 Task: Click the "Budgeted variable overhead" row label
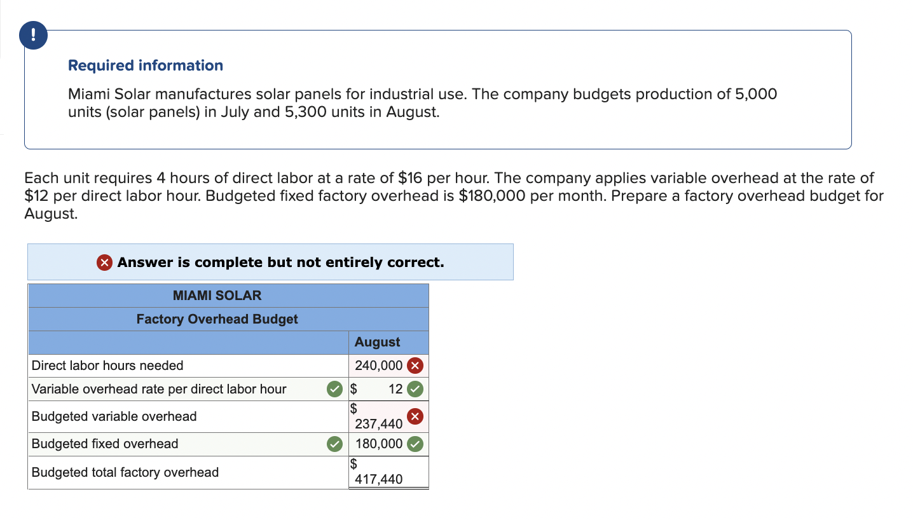(114, 416)
